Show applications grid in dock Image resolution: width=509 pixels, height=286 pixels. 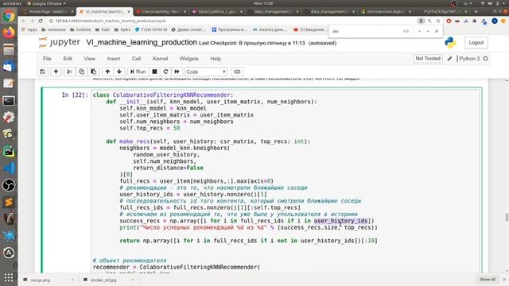coord(9,277)
